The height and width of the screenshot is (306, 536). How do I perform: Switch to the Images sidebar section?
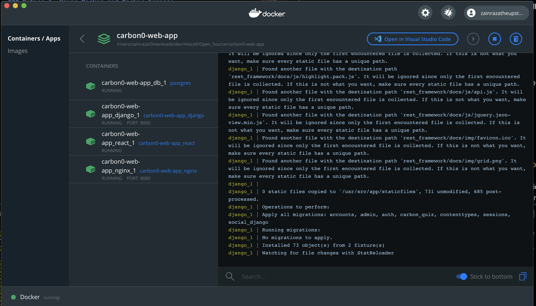[x=18, y=51]
